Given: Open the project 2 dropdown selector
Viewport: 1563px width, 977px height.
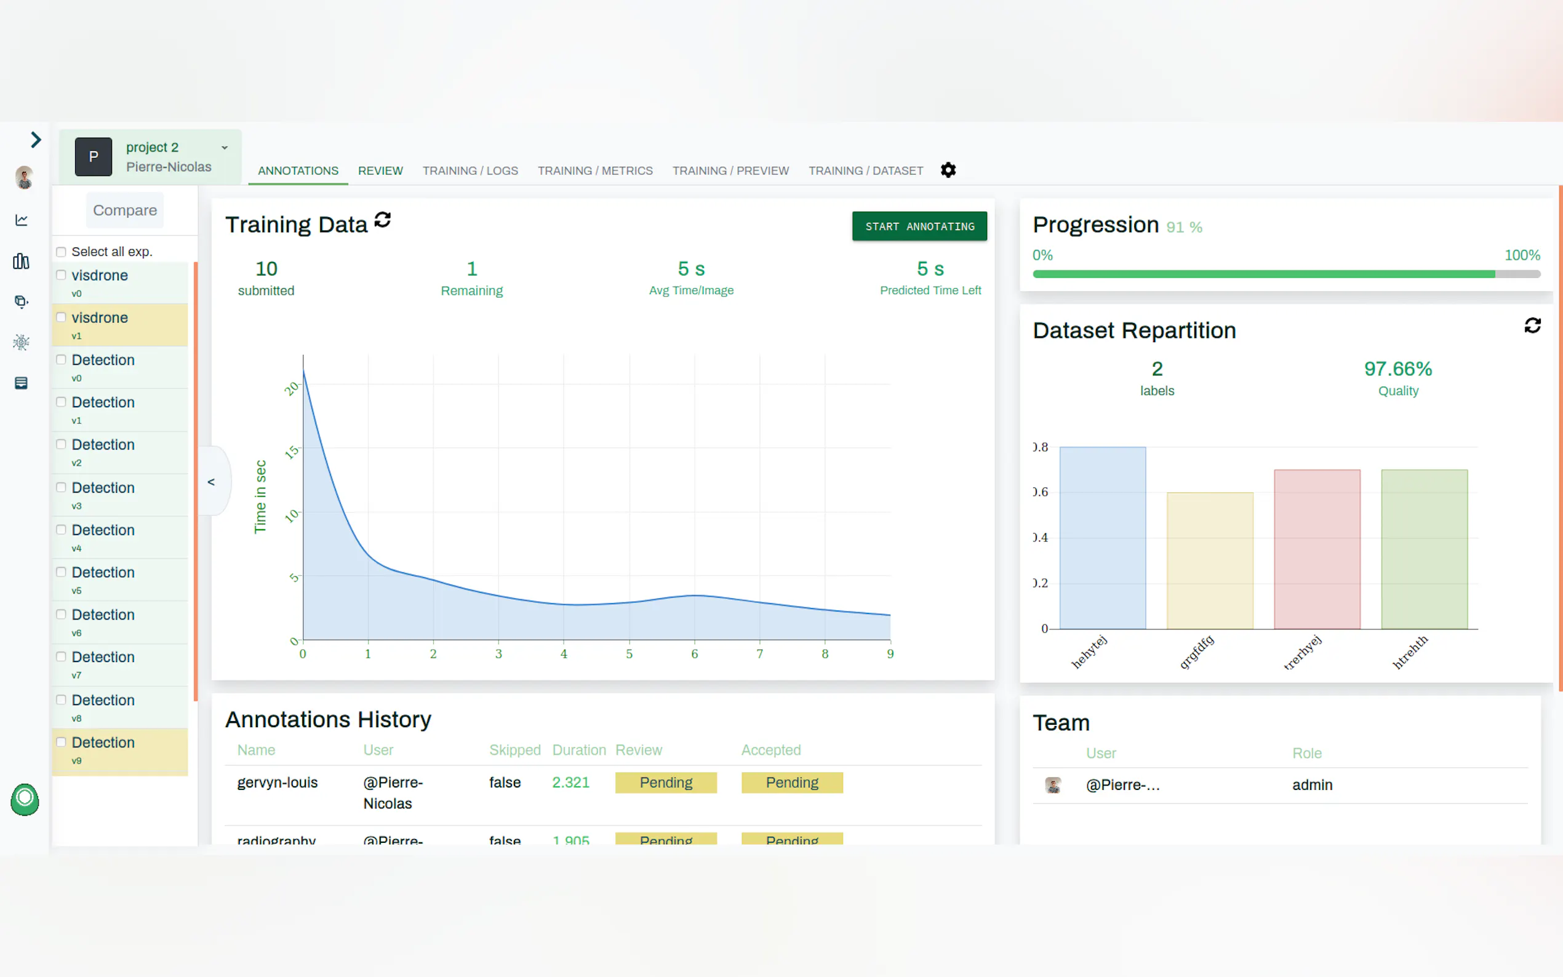Looking at the screenshot, I should coord(224,148).
